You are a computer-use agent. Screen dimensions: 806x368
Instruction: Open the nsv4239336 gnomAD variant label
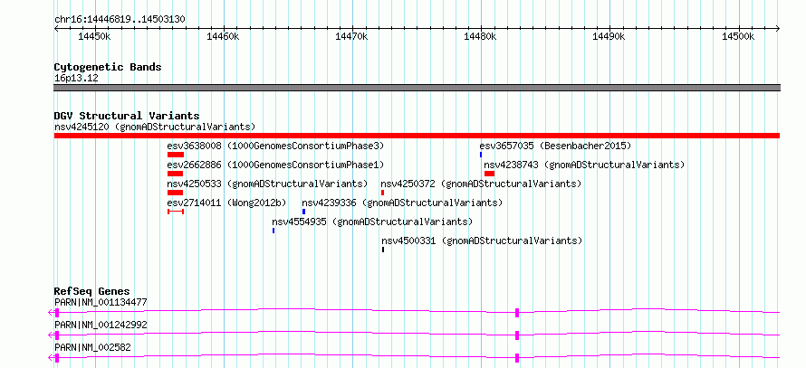[402, 203]
